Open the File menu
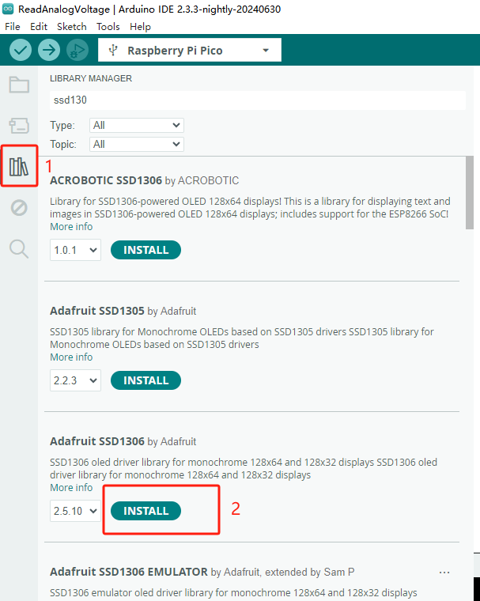 [x=13, y=26]
